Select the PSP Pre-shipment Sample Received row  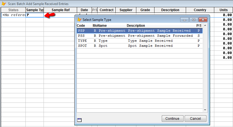click(139, 31)
